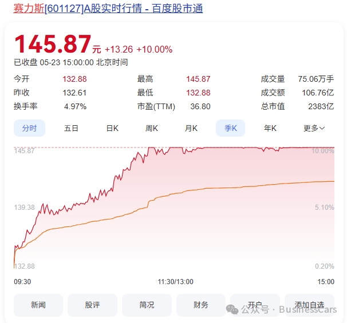Image resolution: width=347 pixels, height=323 pixels.
Task: Click the 15:00 time axis label
Action: click(x=326, y=282)
